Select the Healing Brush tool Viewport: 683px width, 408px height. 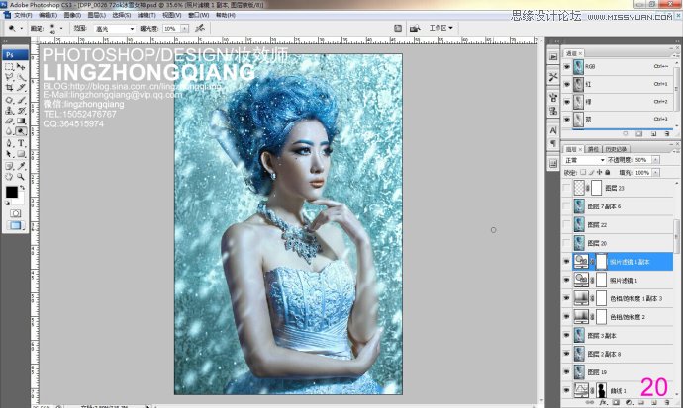[x=9, y=100]
